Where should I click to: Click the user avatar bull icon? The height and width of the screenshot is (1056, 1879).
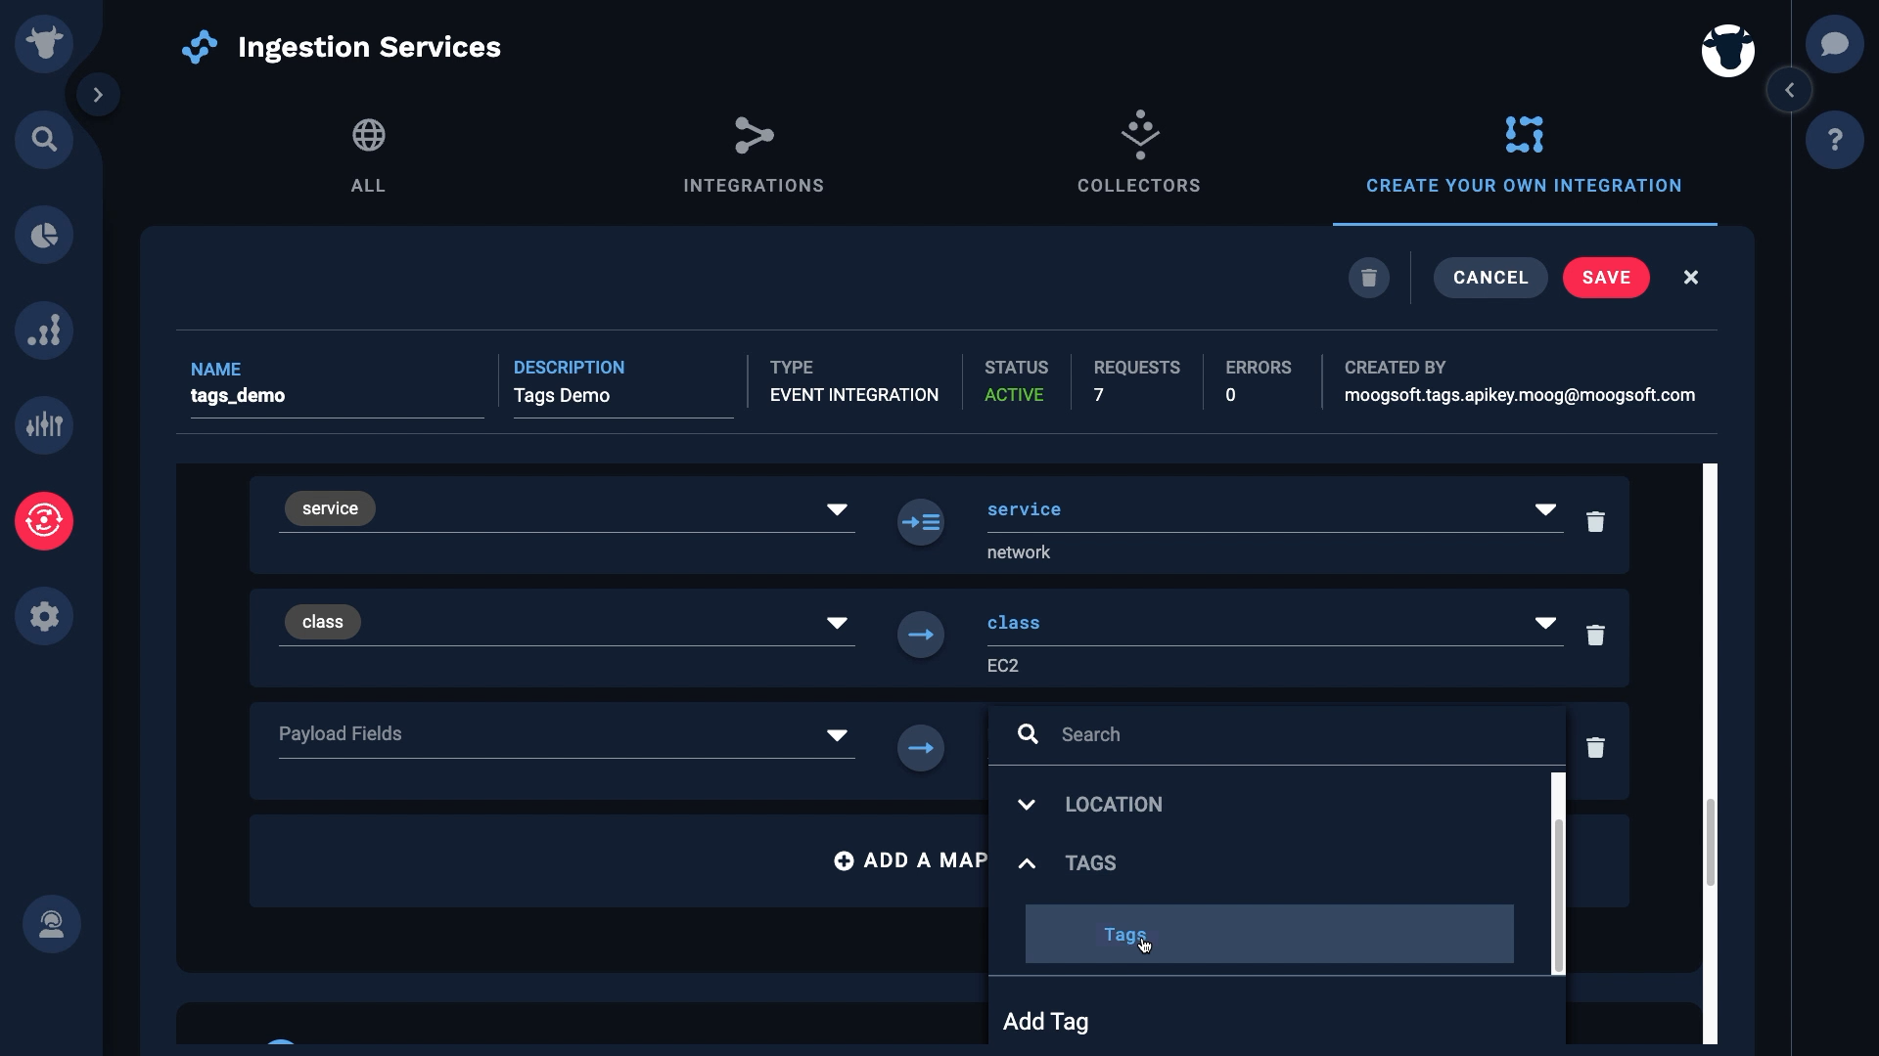[x=1727, y=50]
